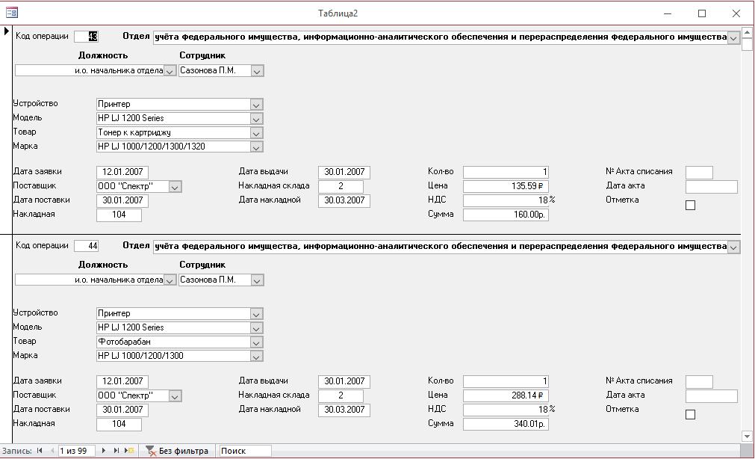755x459 pixels.
Task: Click the vertical scrollbar thumb
Action: pos(747,45)
